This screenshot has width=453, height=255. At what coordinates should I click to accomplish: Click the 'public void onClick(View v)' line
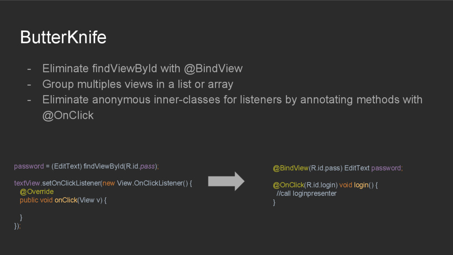pos(63,200)
